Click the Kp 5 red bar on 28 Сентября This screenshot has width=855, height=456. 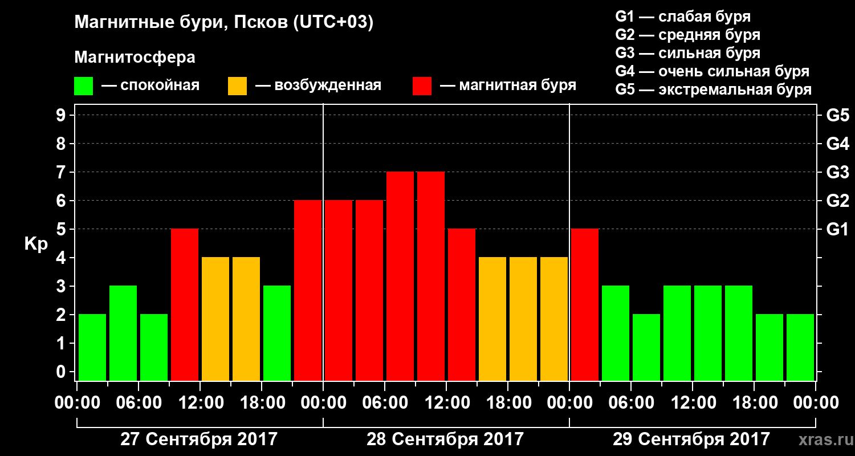pos(462,304)
